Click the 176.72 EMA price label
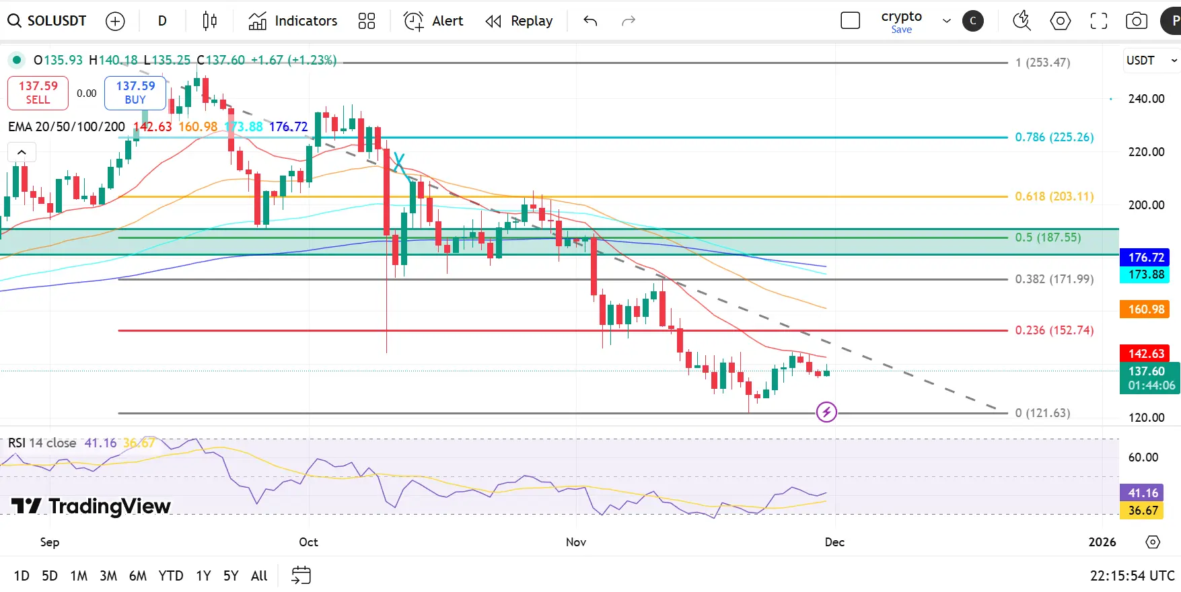Viewport: 1181px width, 592px height. click(x=1145, y=258)
